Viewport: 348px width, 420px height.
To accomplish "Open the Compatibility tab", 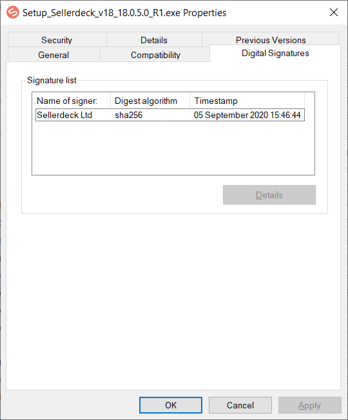I will (x=155, y=55).
